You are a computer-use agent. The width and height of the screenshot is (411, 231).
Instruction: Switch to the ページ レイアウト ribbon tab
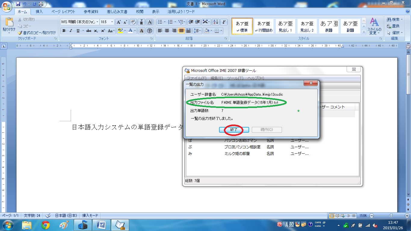tap(63, 12)
